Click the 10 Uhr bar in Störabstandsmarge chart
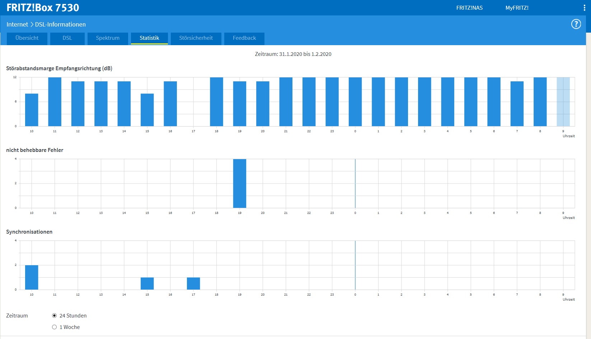 (32, 110)
